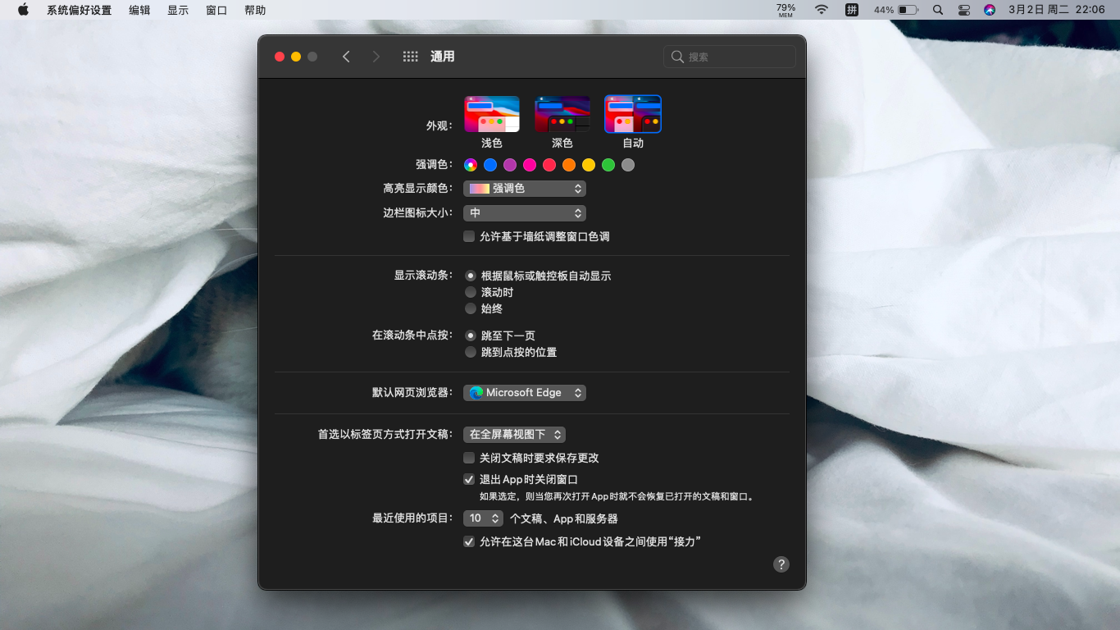Image resolution: width=1120 pixels, height=630 pixels.
Task: Open the 在全屏幕视图下 tab preference dropdown
Action: [x=514, y=435]
